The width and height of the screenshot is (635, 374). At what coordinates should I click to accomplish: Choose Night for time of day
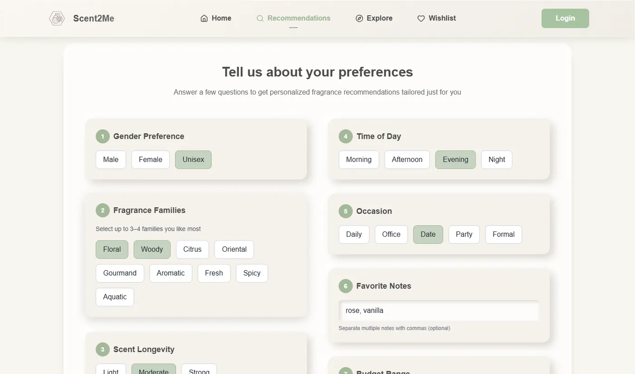[x=497, y=159]
